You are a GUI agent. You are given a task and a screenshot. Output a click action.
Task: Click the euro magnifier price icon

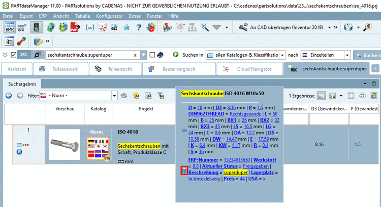pyautogui.click(x=368, y=27)
